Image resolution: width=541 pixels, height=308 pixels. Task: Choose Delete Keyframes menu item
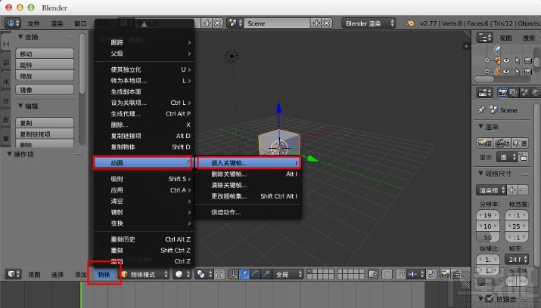click(248, 174)
